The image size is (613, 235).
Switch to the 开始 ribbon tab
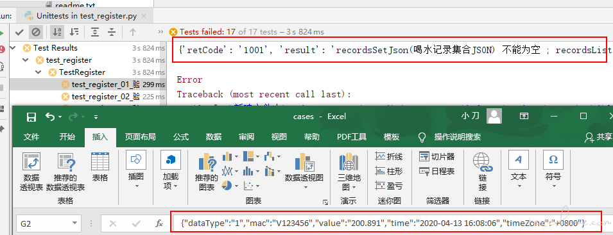[67, 137]
